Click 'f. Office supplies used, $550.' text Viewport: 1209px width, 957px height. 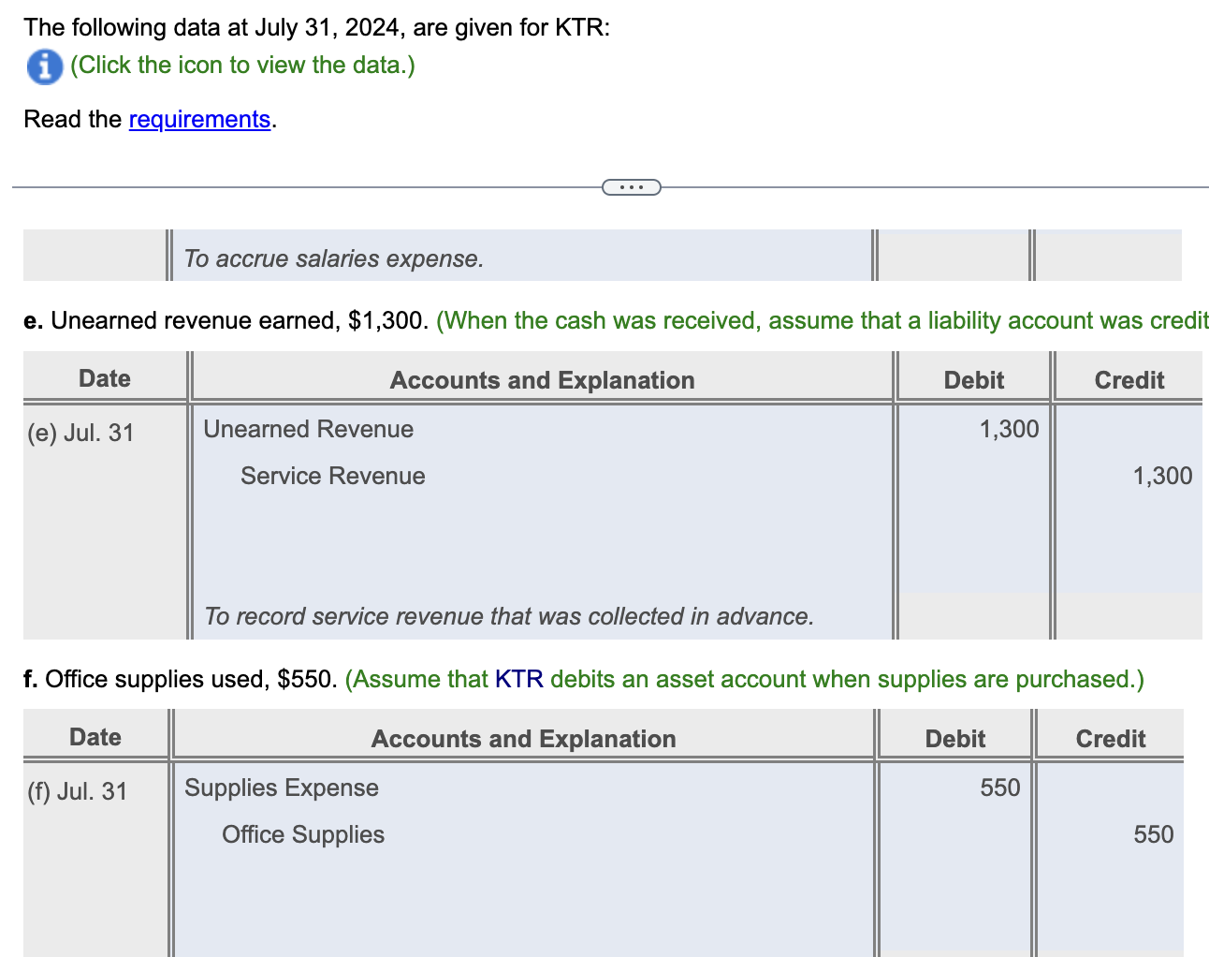coord(181,679)
